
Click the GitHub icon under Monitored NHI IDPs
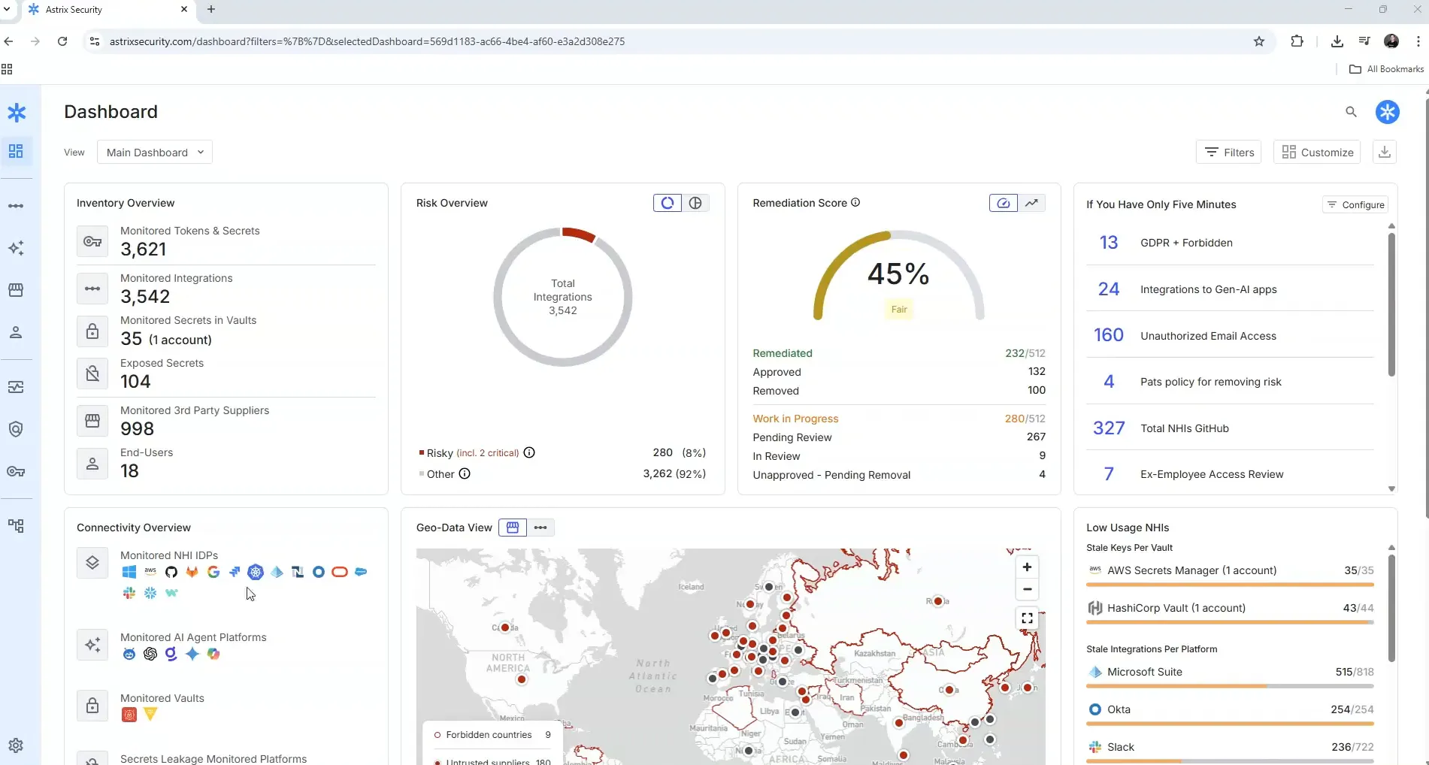point(171,572)
